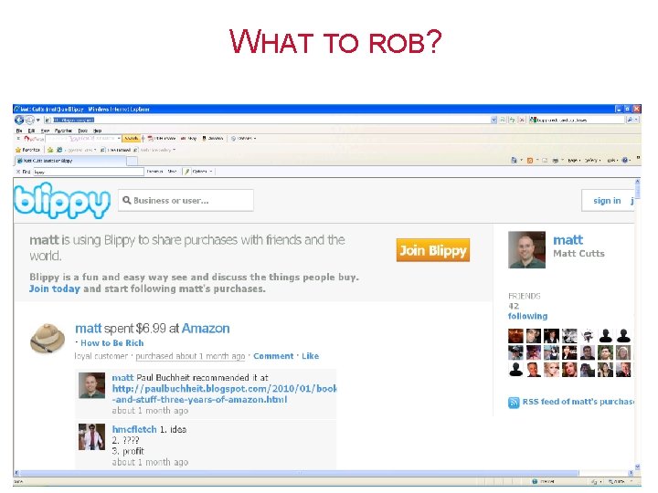Screen dimensions: 658x493
Task: Open the Suggested Sites dropdown
Action: coord(80,150)
